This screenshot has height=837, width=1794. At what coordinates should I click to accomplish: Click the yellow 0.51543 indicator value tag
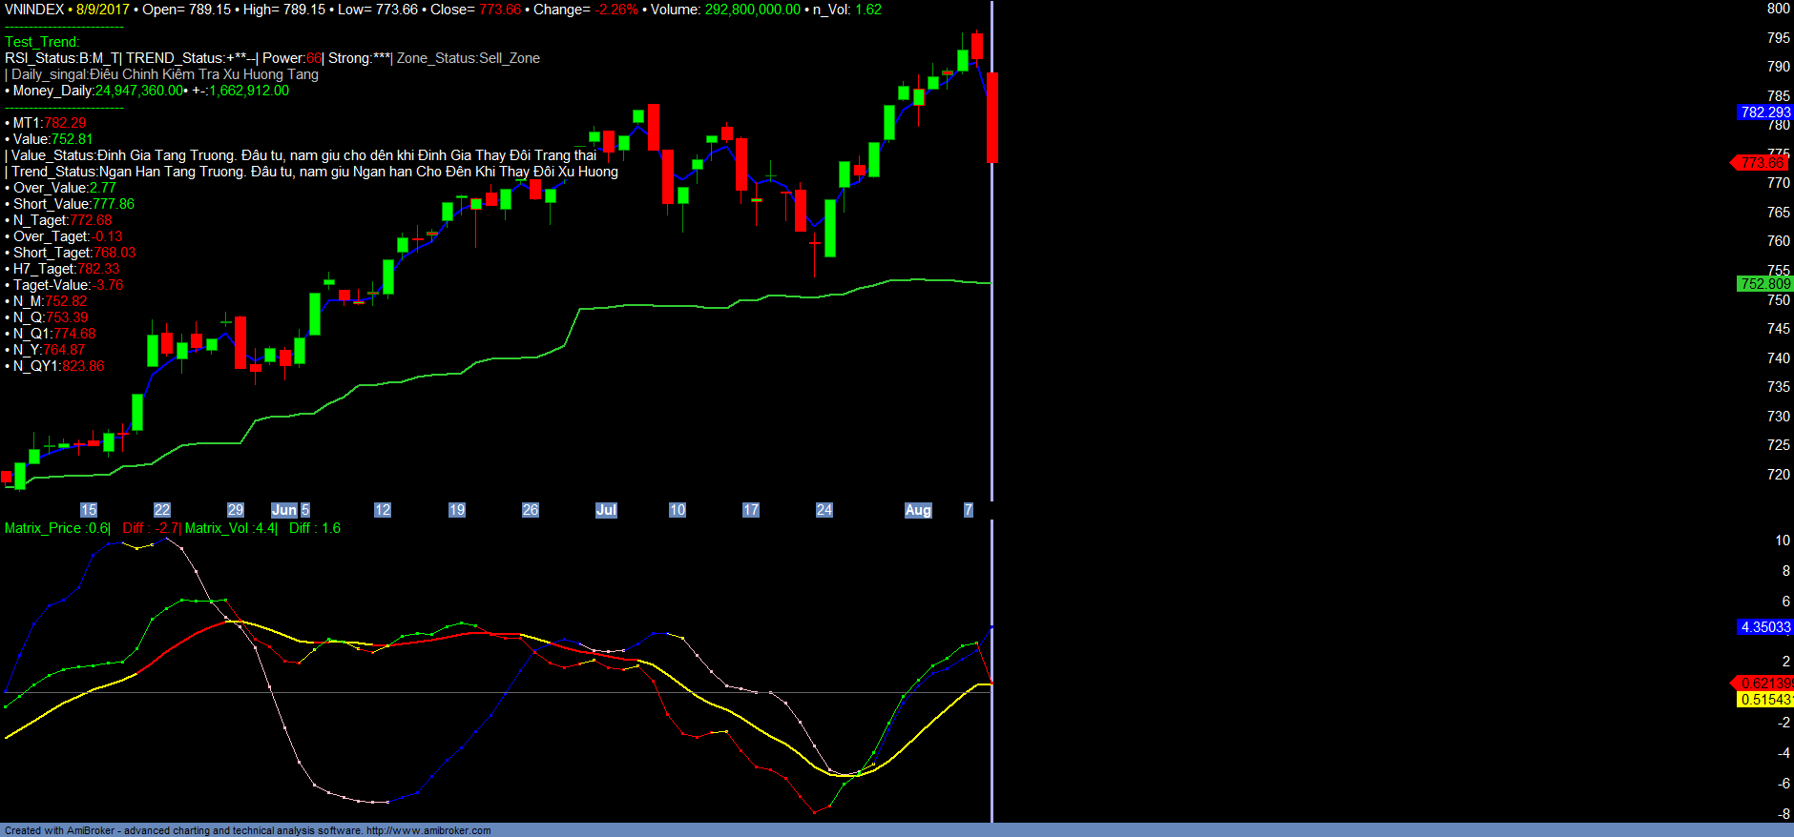1764,700
